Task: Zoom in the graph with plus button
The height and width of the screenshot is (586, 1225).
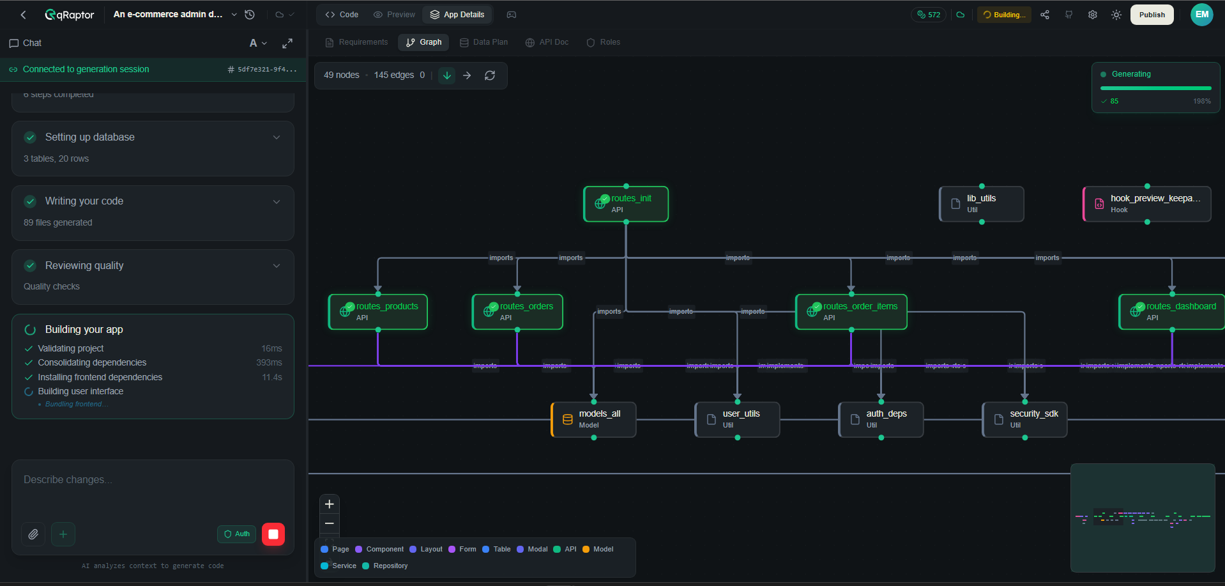Action: click(330, 504)
